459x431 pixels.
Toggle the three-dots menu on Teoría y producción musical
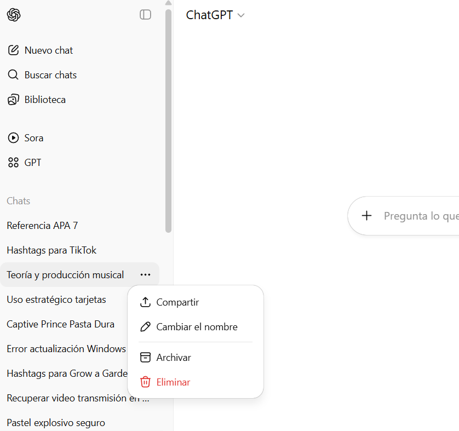[x=145, y=275]
